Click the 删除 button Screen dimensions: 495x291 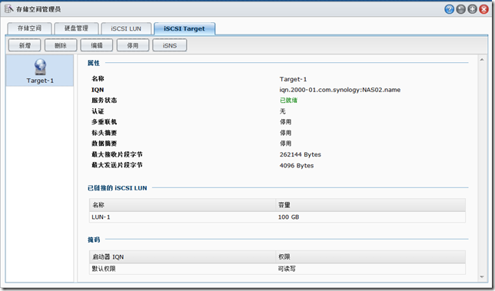[61, 45]
